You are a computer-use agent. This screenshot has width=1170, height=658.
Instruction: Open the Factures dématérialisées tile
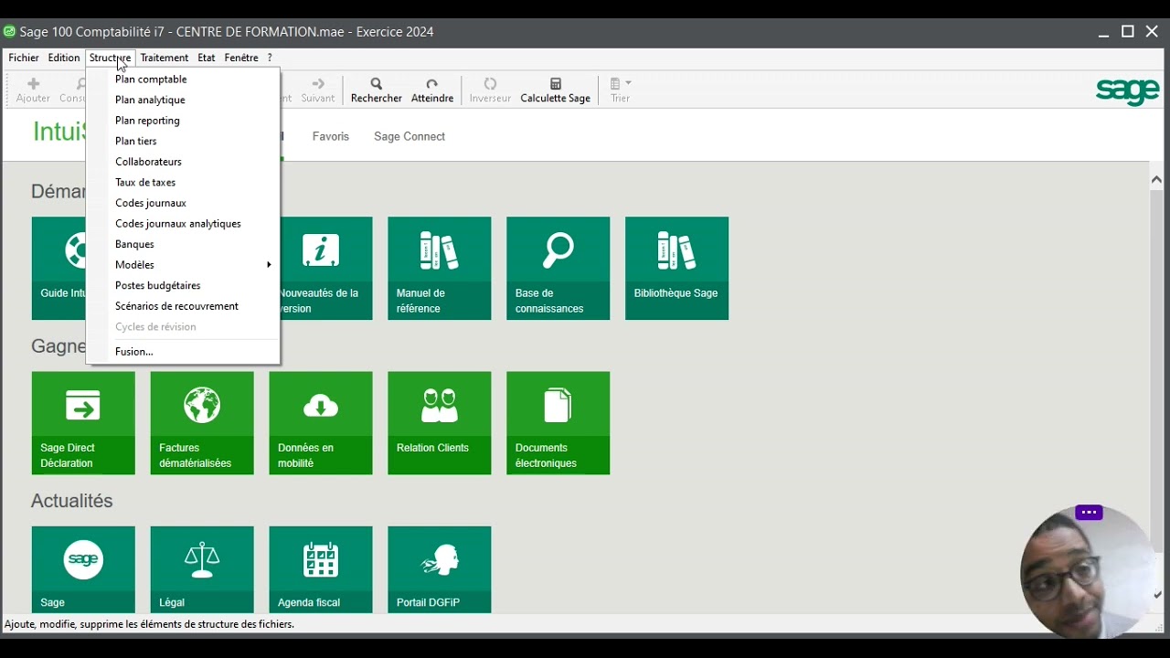click(202, 423)
